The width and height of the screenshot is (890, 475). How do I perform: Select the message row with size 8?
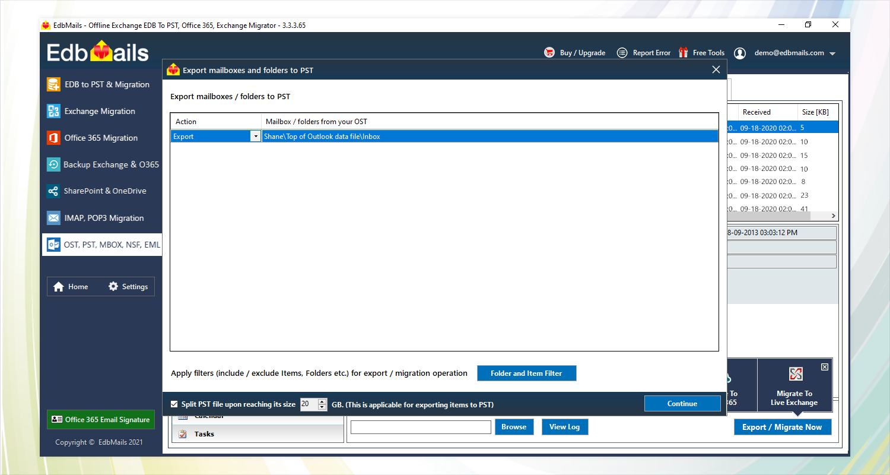782,182
